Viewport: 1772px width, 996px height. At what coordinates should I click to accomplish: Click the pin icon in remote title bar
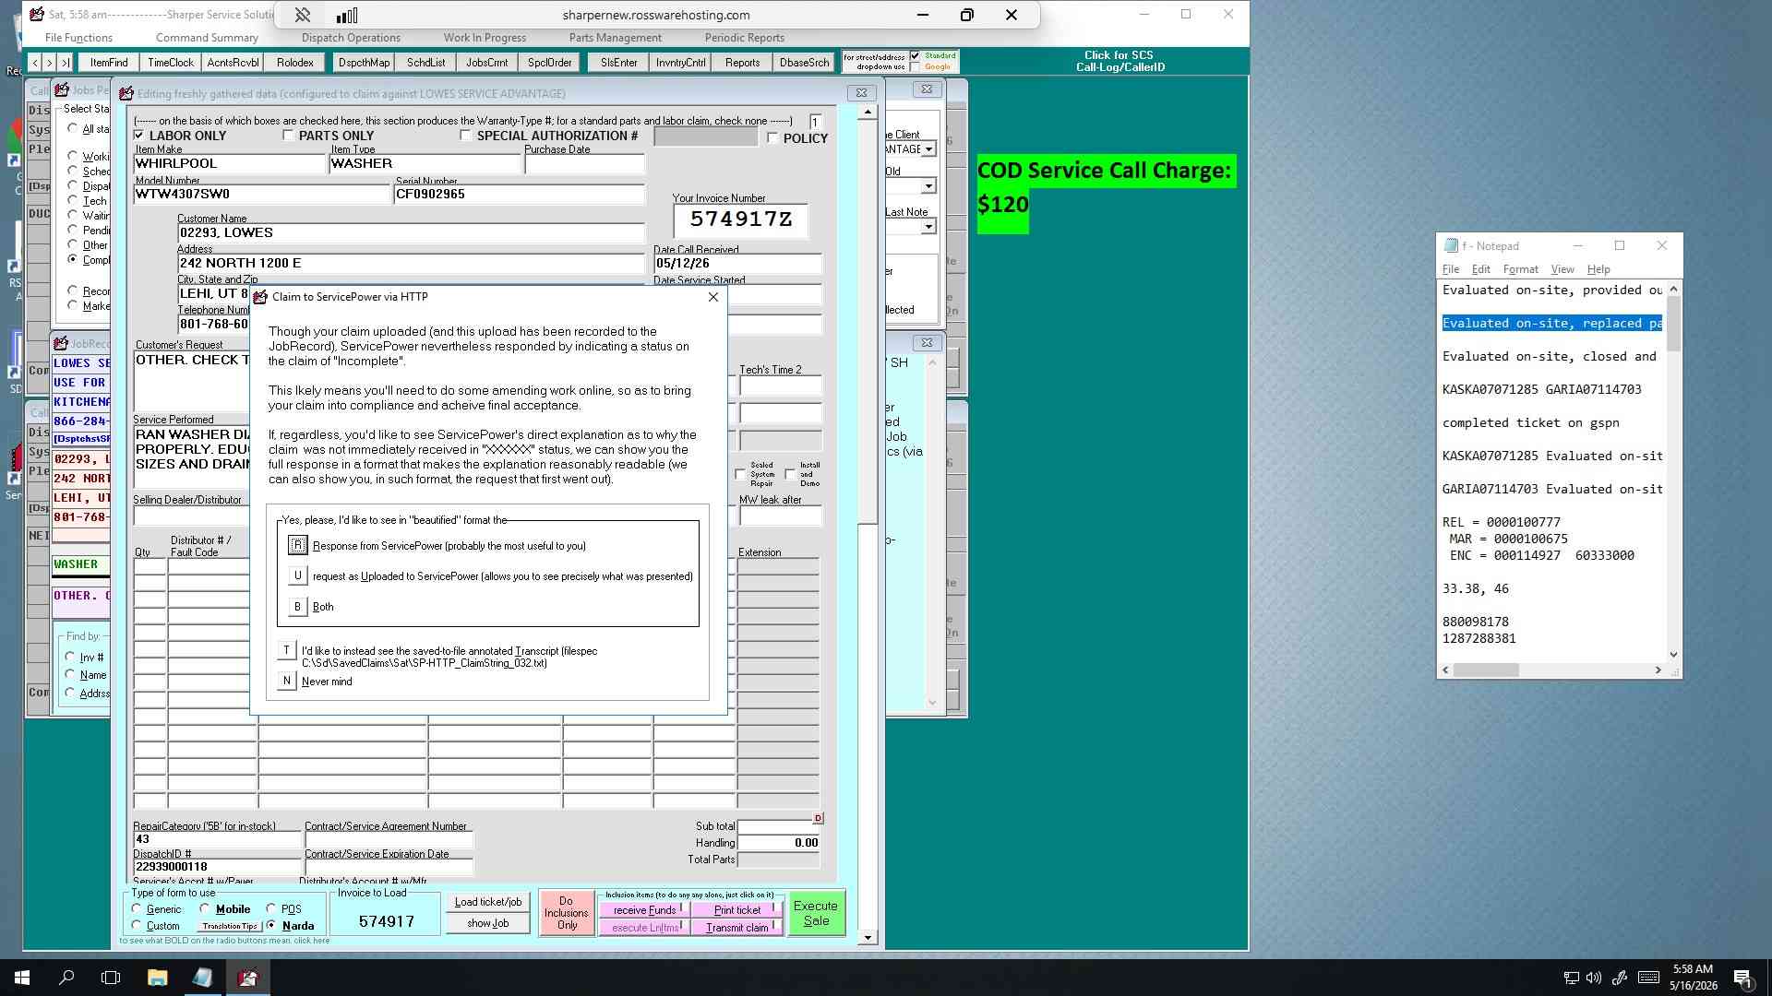click(302, 15)
